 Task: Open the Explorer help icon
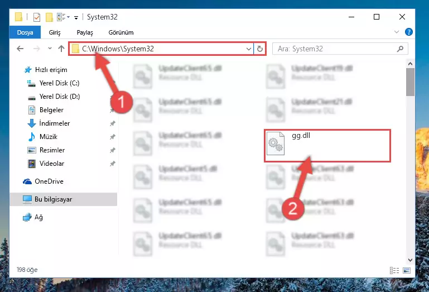pyautogui.click(x=409, y=32)
